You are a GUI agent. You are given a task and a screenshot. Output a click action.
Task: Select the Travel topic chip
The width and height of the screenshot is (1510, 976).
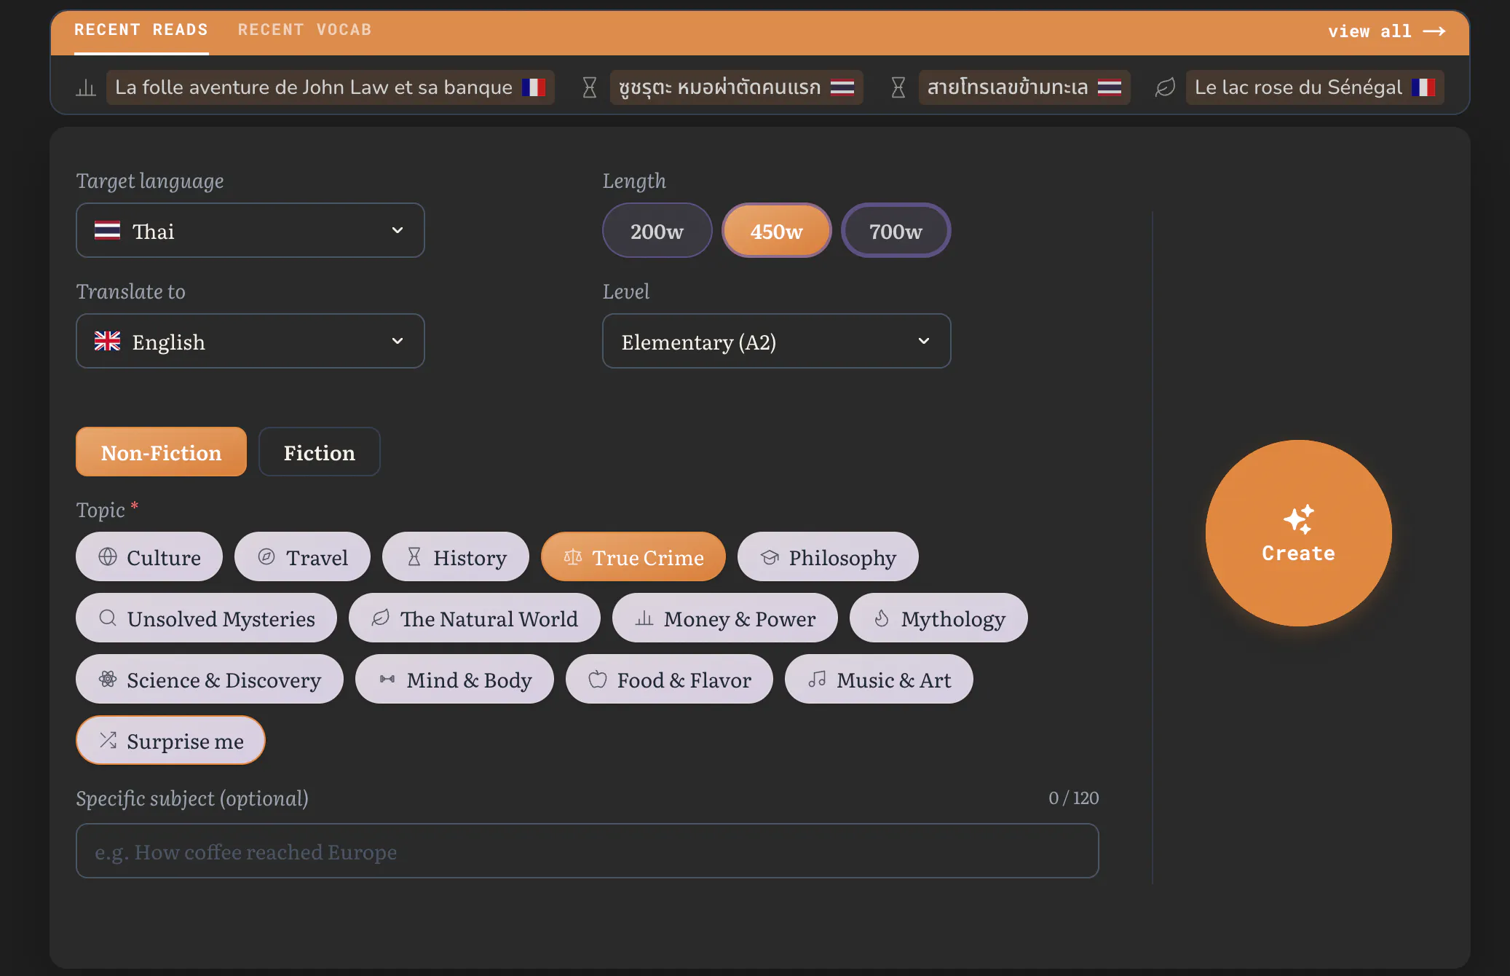tap(303, 556)
